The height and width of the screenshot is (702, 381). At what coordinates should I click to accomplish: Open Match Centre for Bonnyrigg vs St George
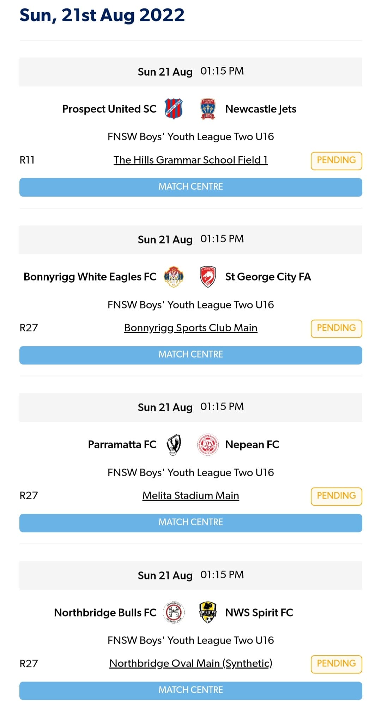point(190,354)
